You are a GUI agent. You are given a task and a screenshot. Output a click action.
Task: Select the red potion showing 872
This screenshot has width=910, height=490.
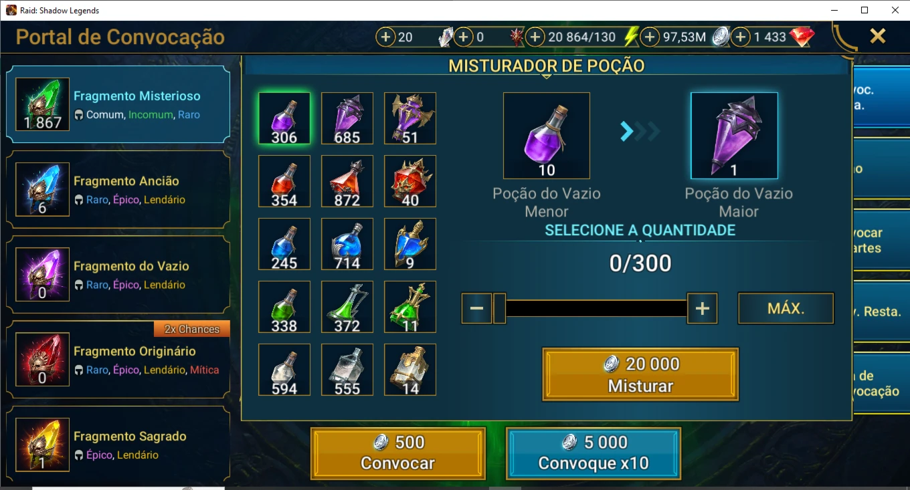pos(347,181)
